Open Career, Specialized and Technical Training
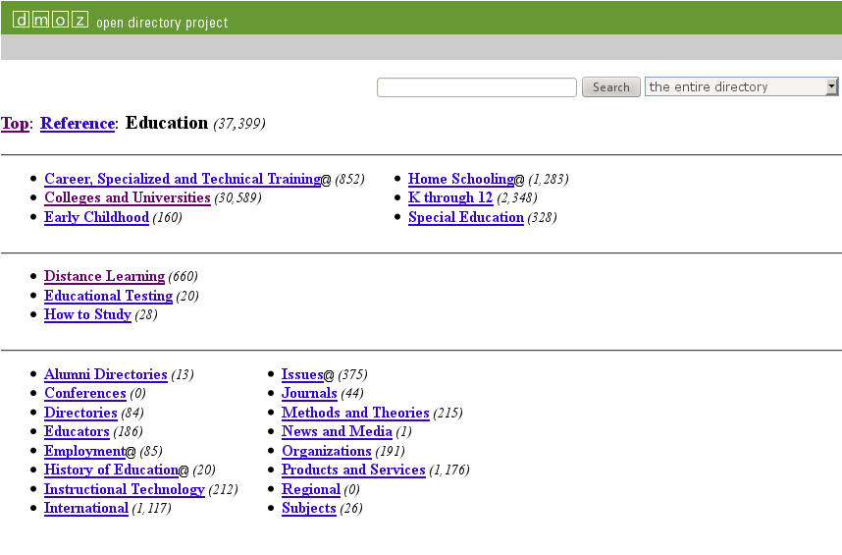This screenshot has width=842, height=555. (182, 180)
